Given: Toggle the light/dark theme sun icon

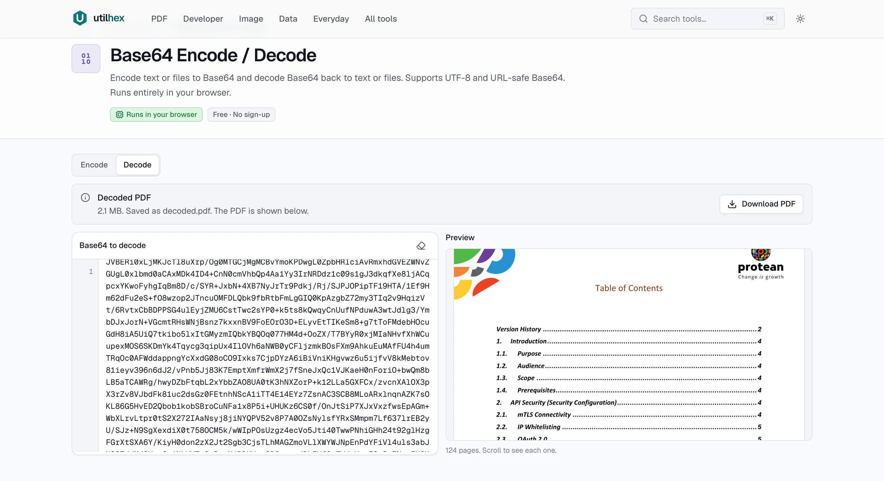Looking at the screenshot, I should point(800,19).
